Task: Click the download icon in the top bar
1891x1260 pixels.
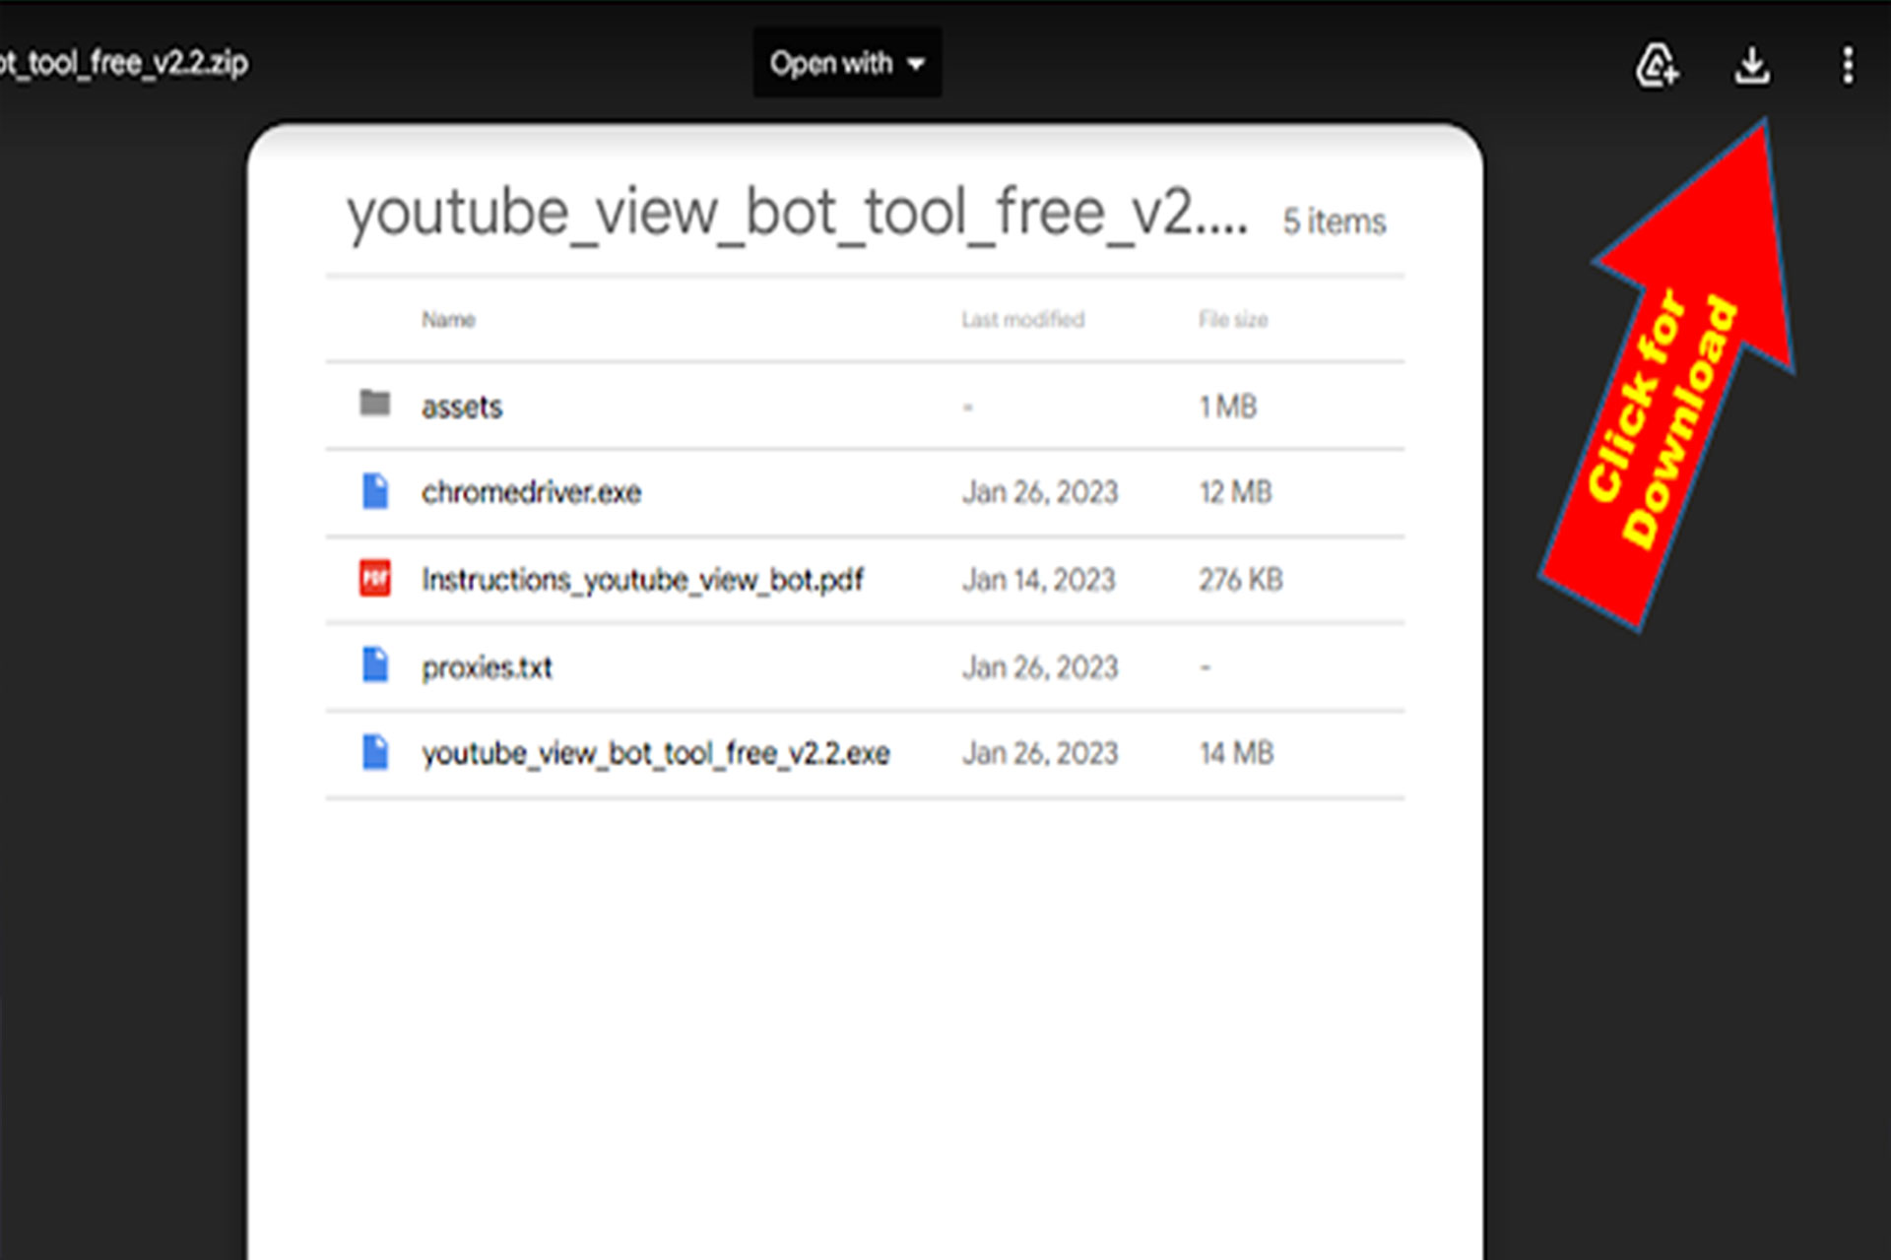Action: (1752, 65)
